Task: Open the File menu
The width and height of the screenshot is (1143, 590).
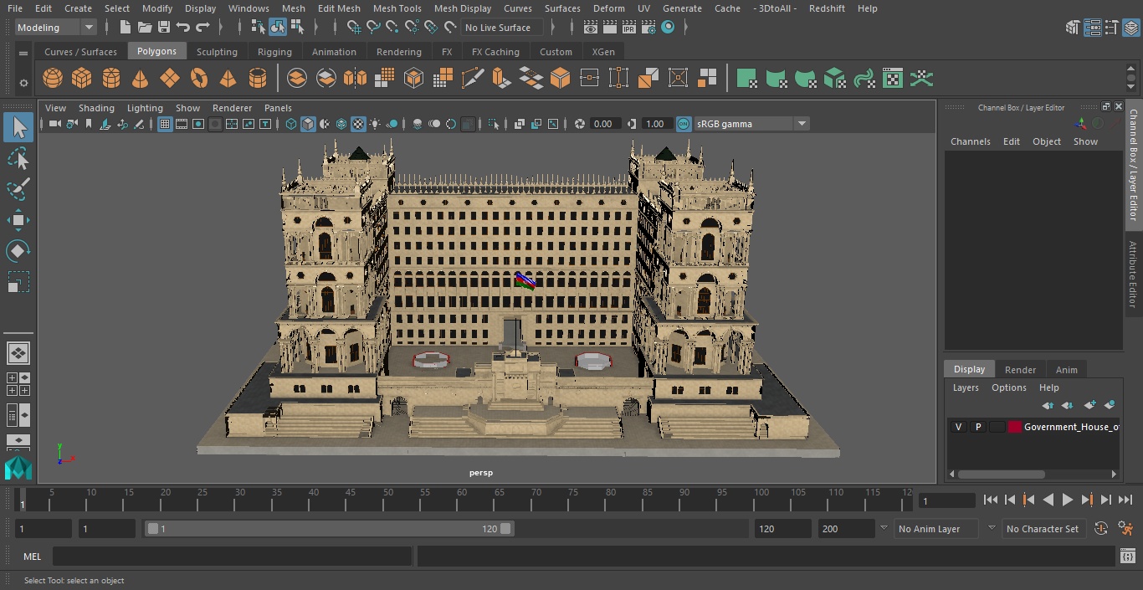Action: tap(15, 8)
